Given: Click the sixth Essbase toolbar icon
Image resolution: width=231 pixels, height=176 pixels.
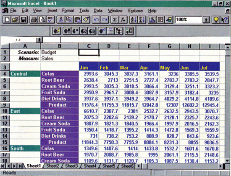Looking at the screenshot, I should click(102, 31).
